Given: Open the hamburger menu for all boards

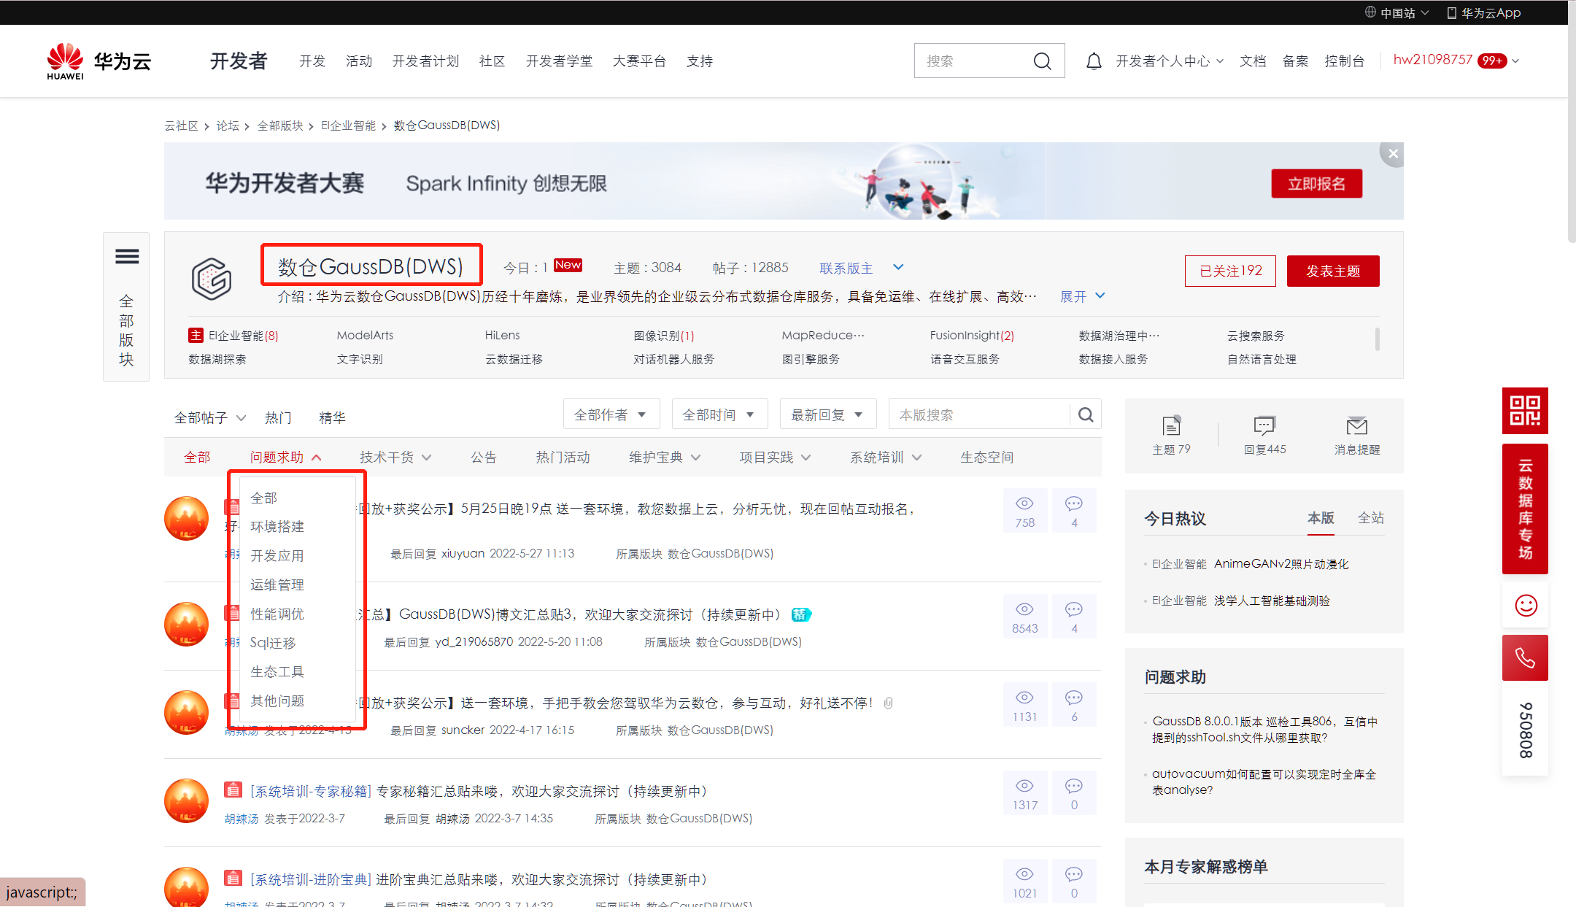Looking at the screenshot, I should click(x=127, y=256).
